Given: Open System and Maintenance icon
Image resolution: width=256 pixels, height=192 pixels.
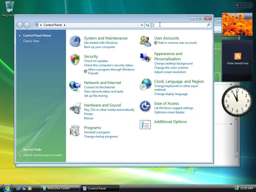Looking at the screenshot, I should pyautogui.click(x=75, y=41).
